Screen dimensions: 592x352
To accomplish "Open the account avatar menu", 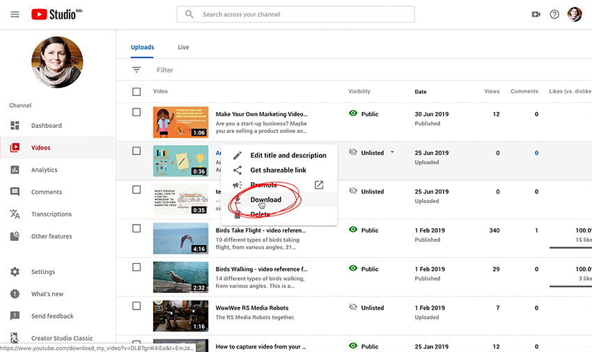I will [575, 15].
